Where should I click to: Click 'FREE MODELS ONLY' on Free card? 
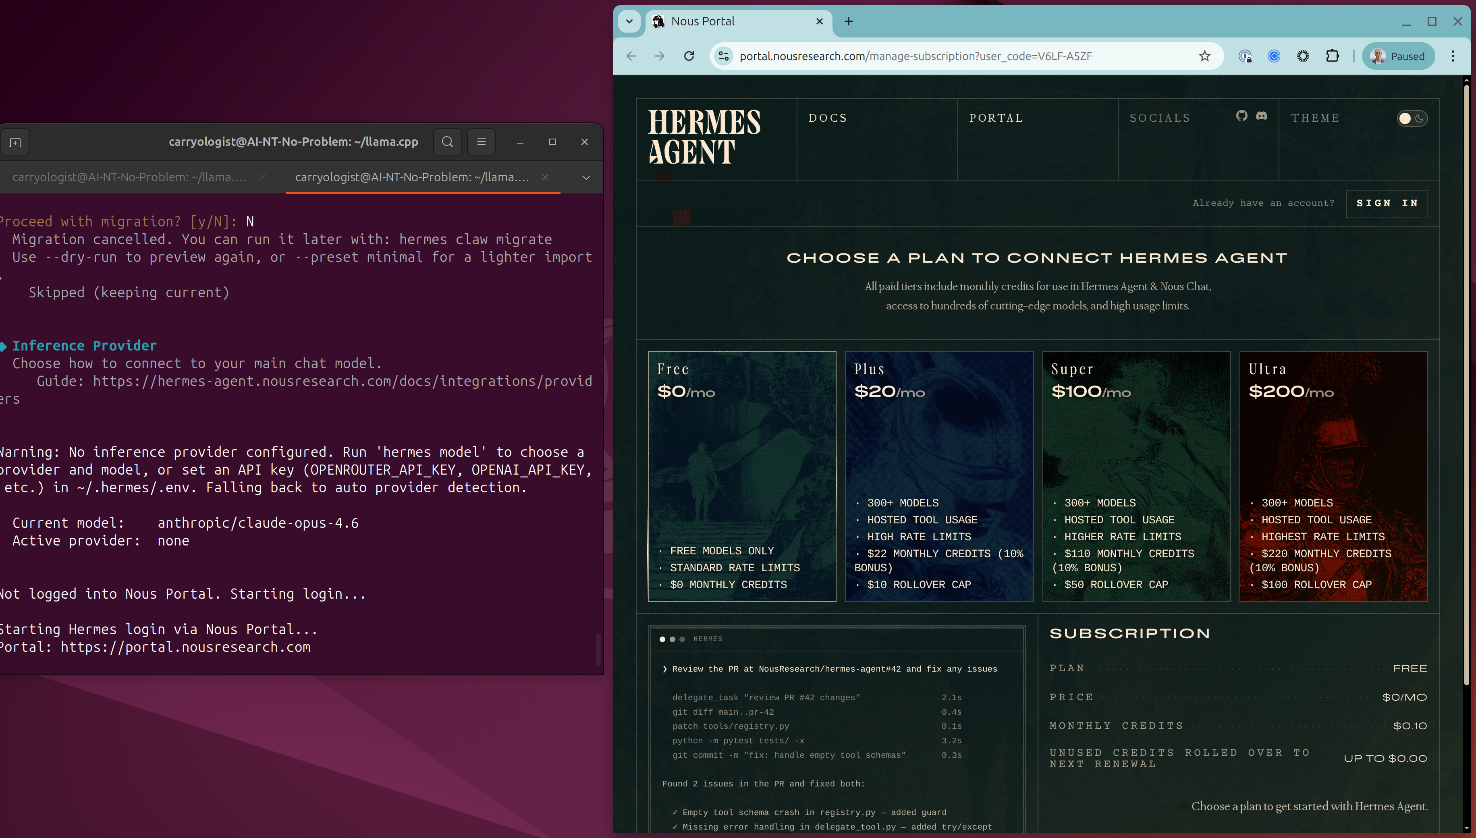point(722,551)
